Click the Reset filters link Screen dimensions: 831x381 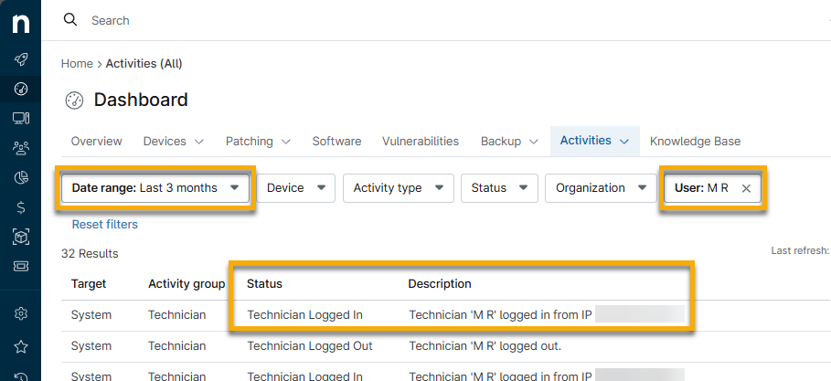pos(105,225)
